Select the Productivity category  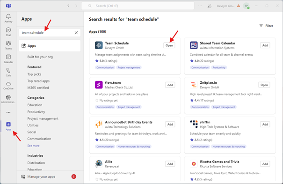36,112
